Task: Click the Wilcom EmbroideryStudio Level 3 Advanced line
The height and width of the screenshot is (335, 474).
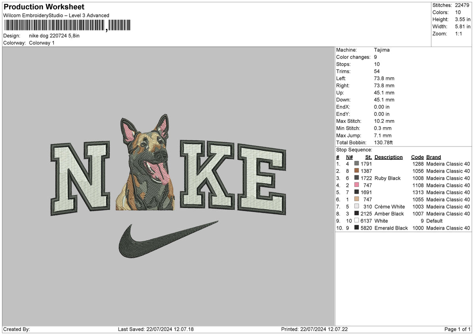Action: [56, 15]
